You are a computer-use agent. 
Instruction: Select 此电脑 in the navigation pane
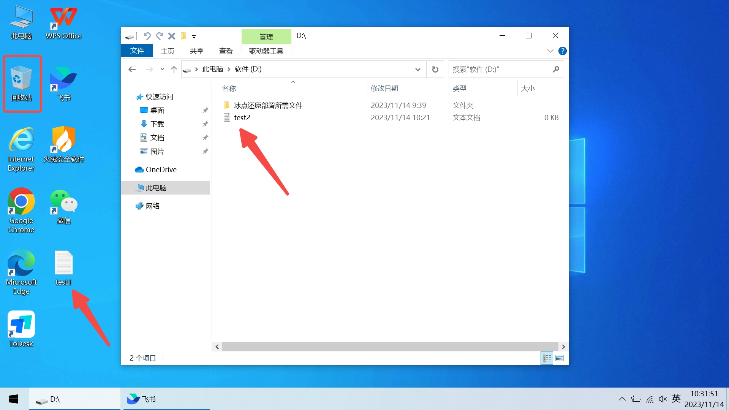[x=166, y=188]
